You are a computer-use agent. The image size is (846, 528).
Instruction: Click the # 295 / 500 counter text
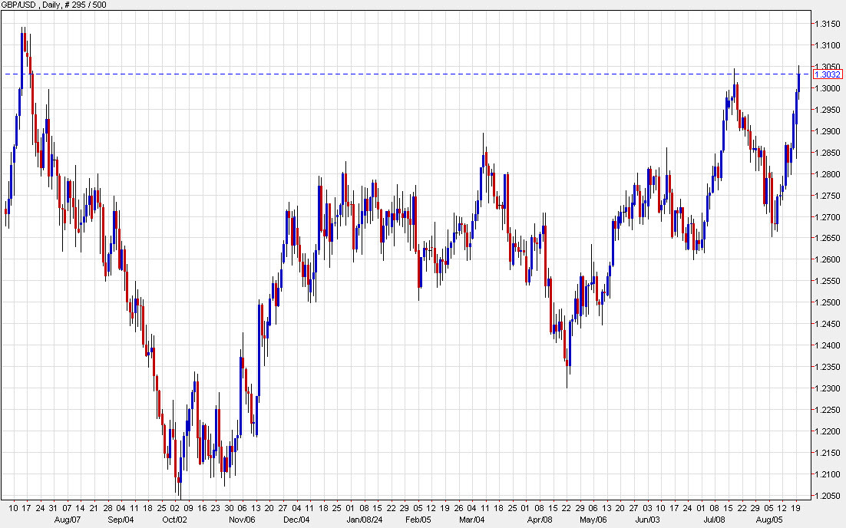(87, 5)
